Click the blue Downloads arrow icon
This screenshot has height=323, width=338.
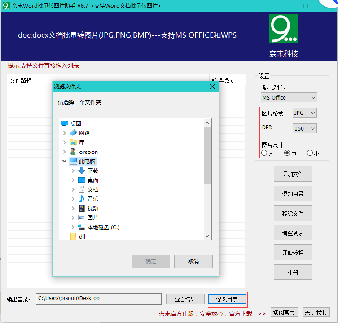tap(82, 170)
